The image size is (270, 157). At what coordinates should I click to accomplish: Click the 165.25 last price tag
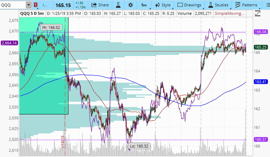[x=260, y=47]
